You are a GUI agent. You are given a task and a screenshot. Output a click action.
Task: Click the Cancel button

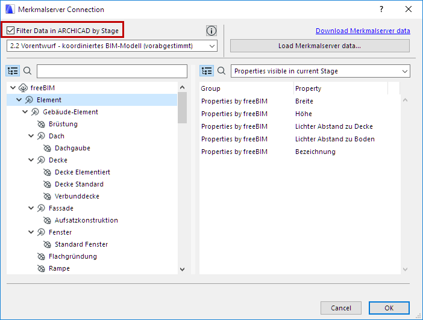[341, 308]
